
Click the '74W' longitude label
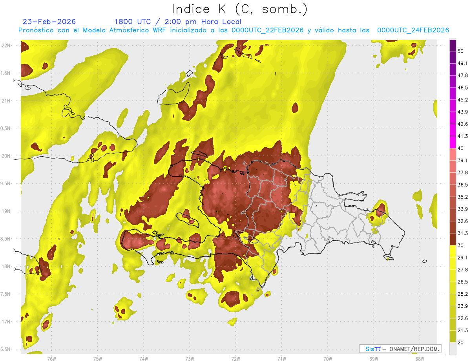click(x=144, y=359)
